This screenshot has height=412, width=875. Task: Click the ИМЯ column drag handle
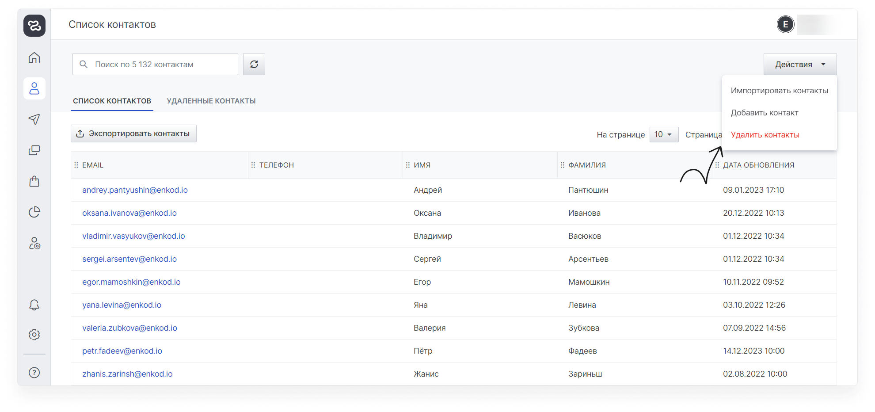pyautogui.click(x=408, y=165)
